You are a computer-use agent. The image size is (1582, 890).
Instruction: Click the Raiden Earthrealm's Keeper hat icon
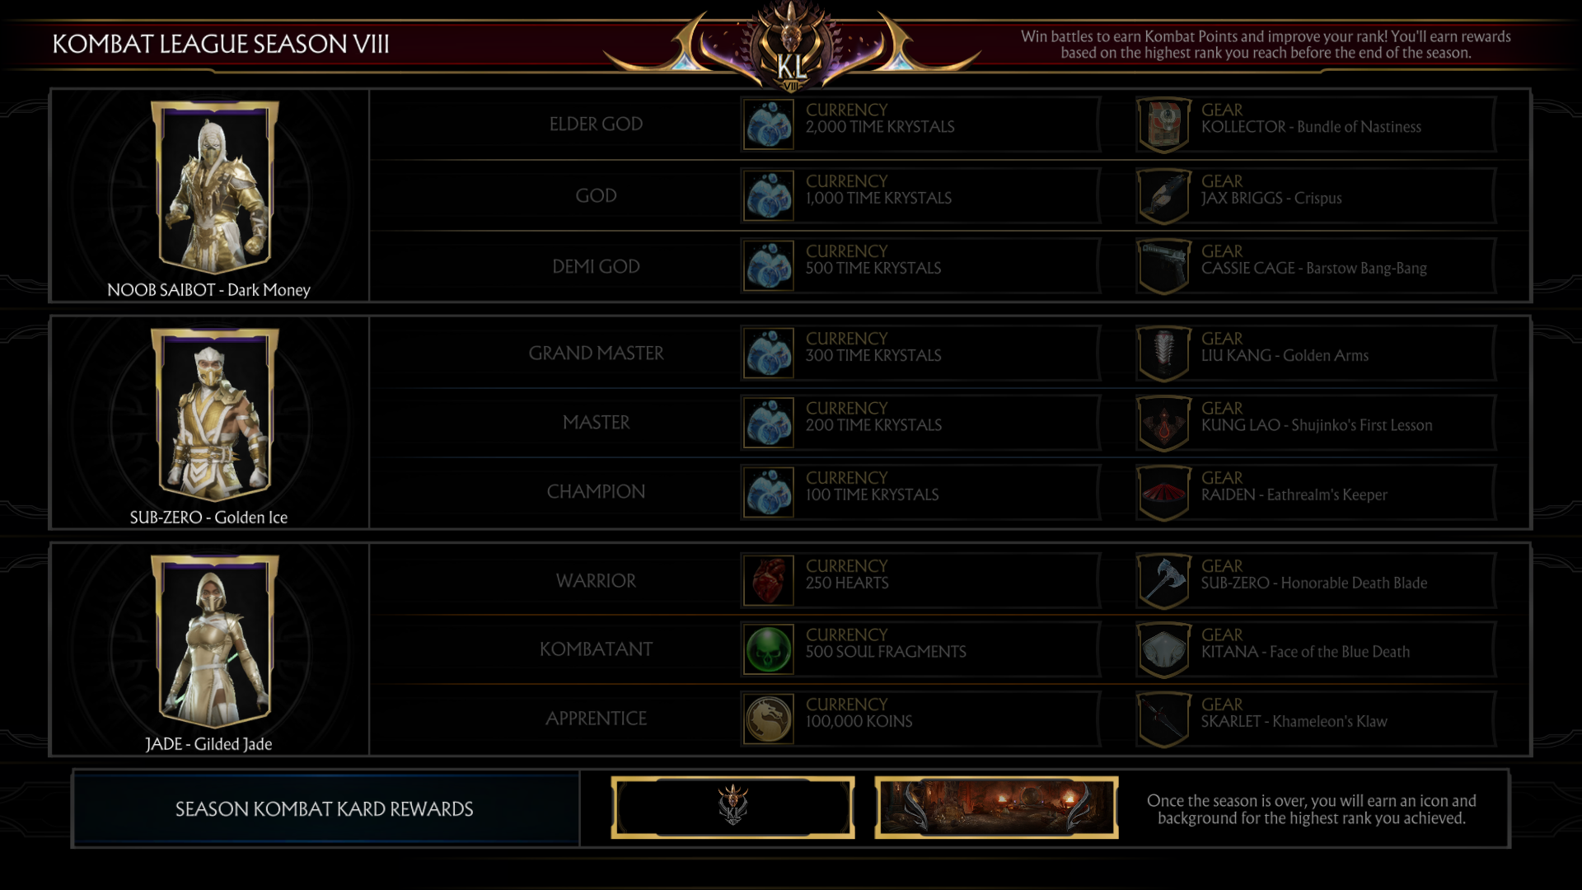click(1163, 493)
